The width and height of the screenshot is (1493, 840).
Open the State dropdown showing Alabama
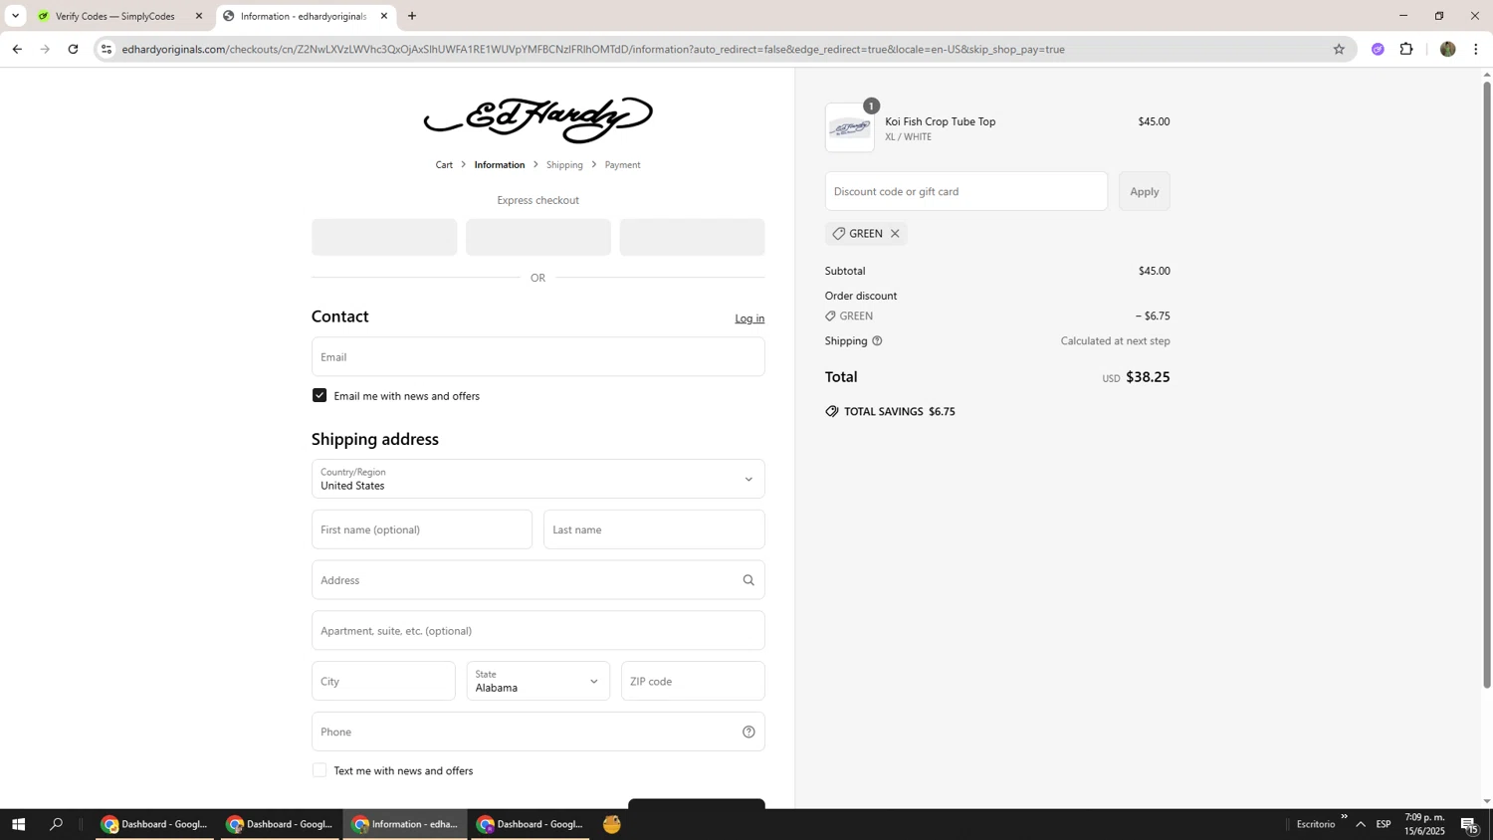538,682
